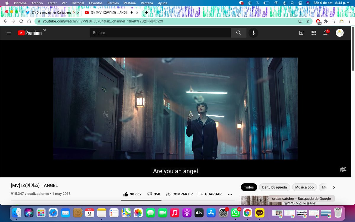Viewport: 355px width, 222px height.
Task: Open the Favoritos menu
Action: tap(96, 3)
